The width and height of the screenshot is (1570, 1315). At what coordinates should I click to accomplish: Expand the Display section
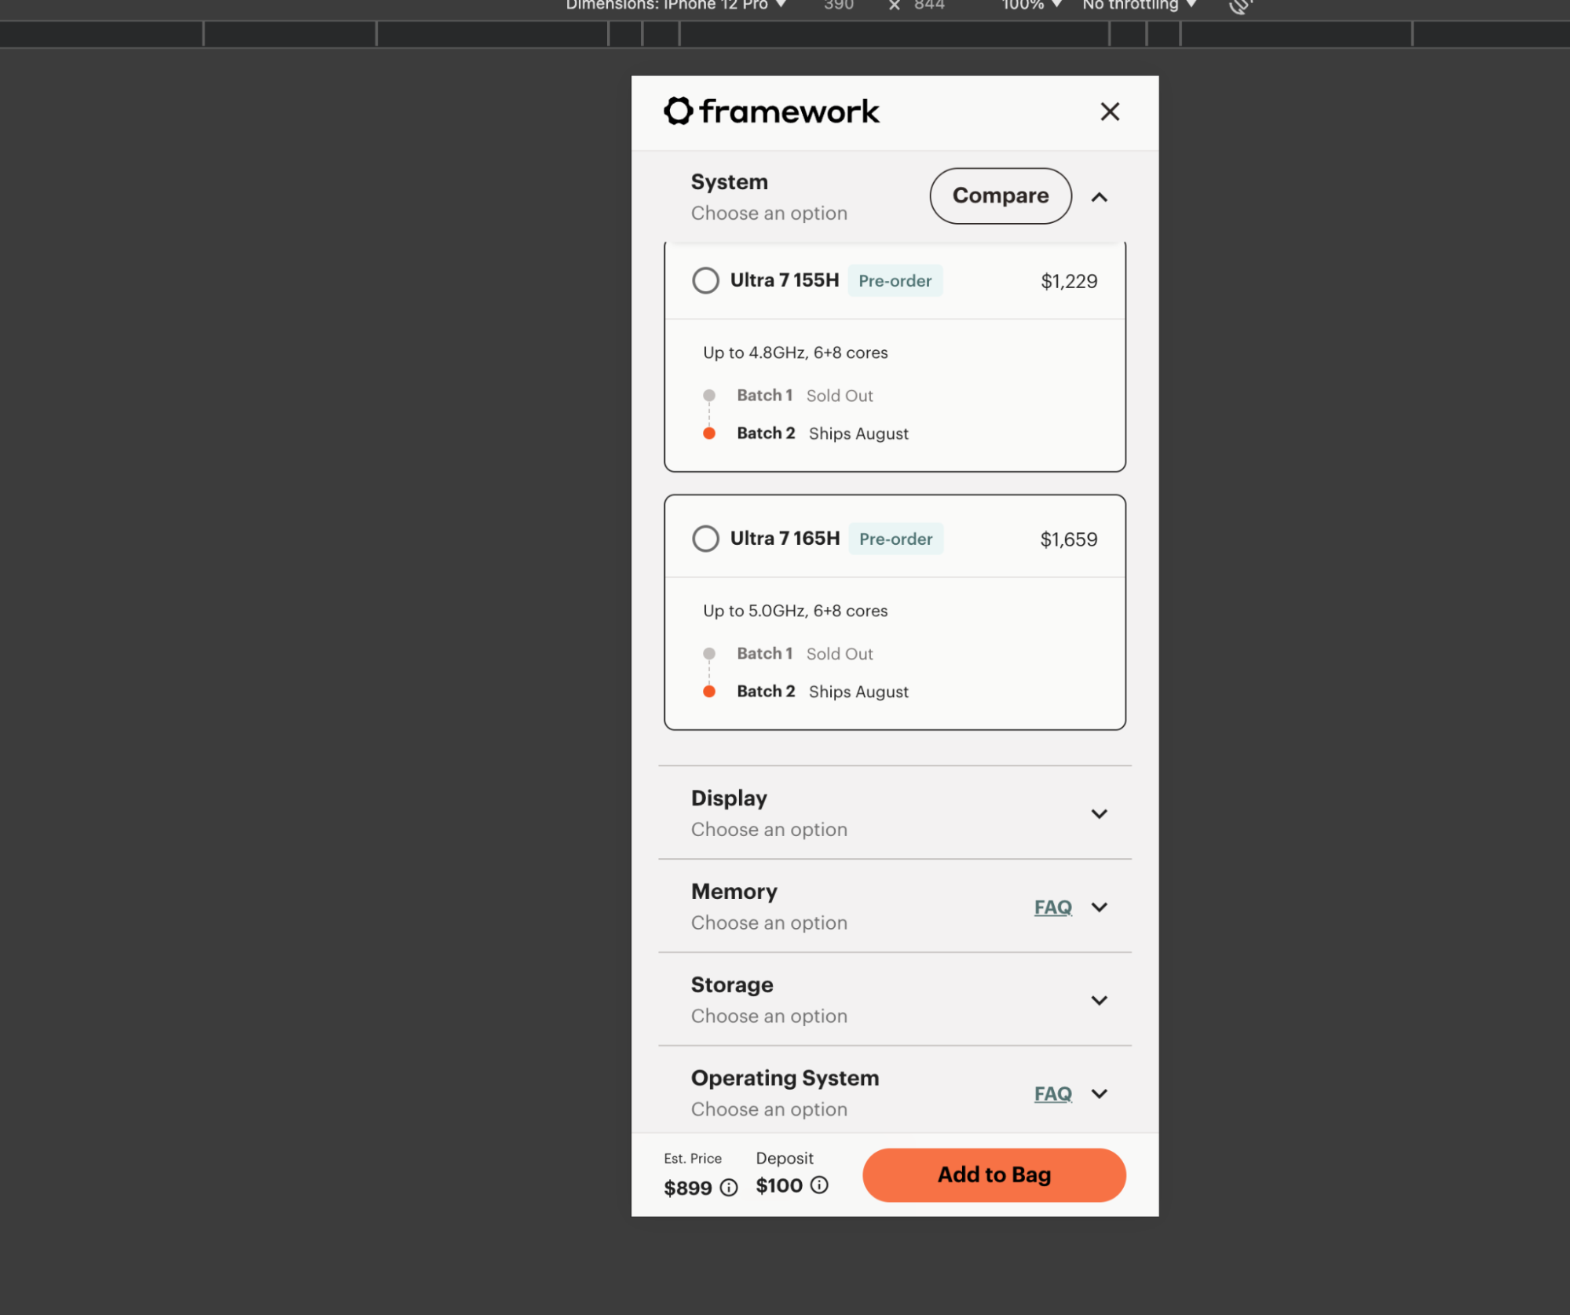(1099, 813)
